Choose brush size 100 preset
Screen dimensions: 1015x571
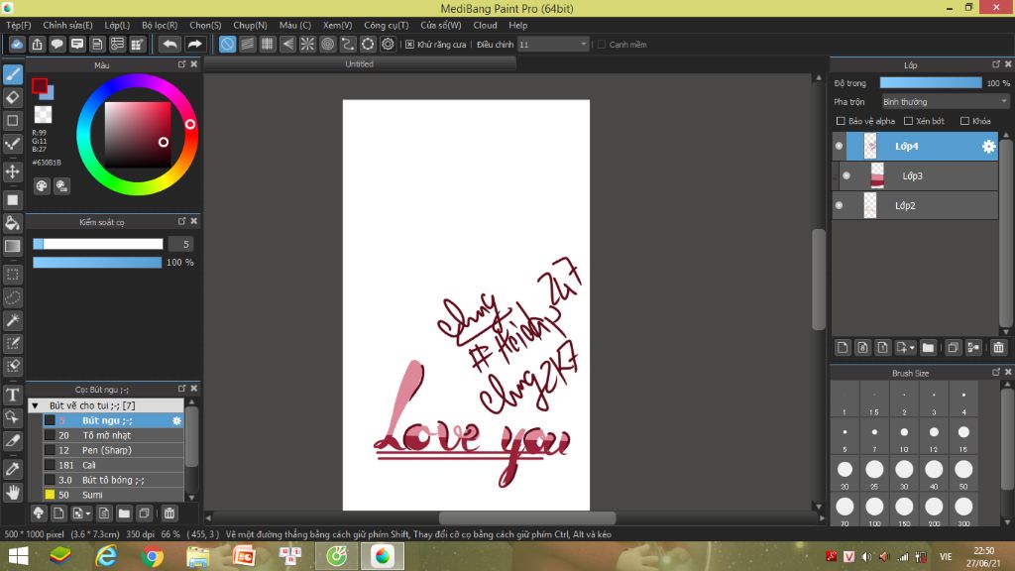coord(874,511)
